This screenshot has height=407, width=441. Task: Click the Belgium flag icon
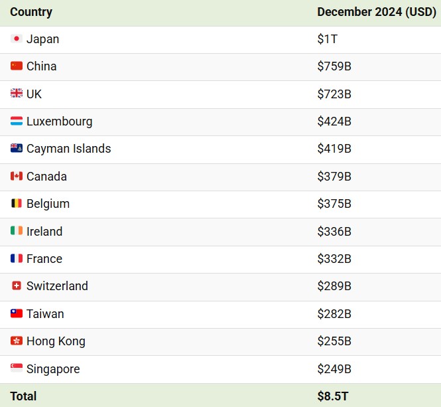pos(17,204)
